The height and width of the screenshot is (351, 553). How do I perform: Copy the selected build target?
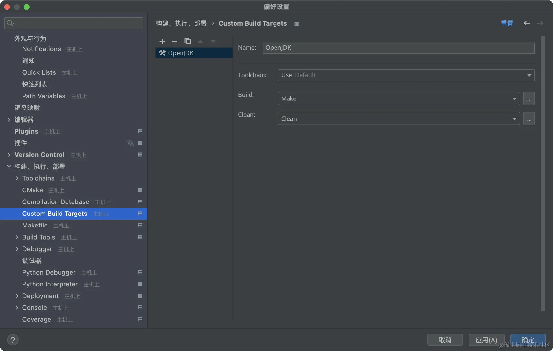coord(187,41)
